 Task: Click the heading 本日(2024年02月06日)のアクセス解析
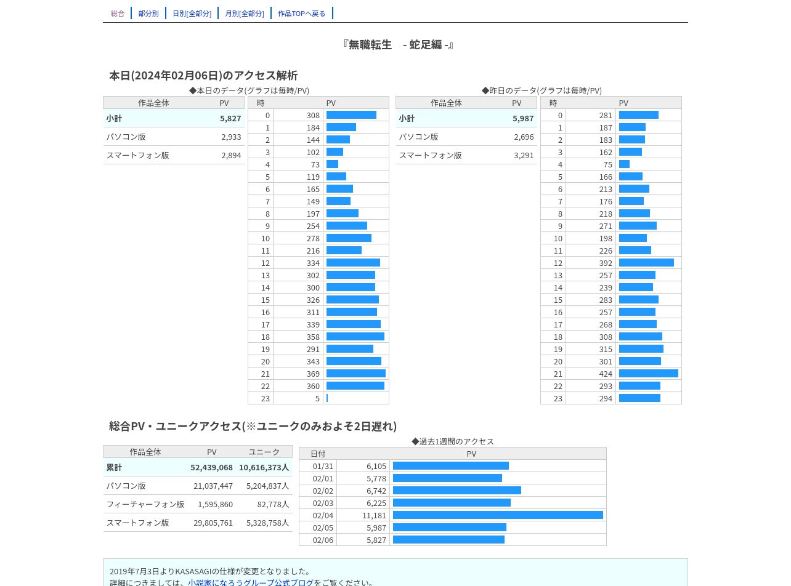(203, 75)
